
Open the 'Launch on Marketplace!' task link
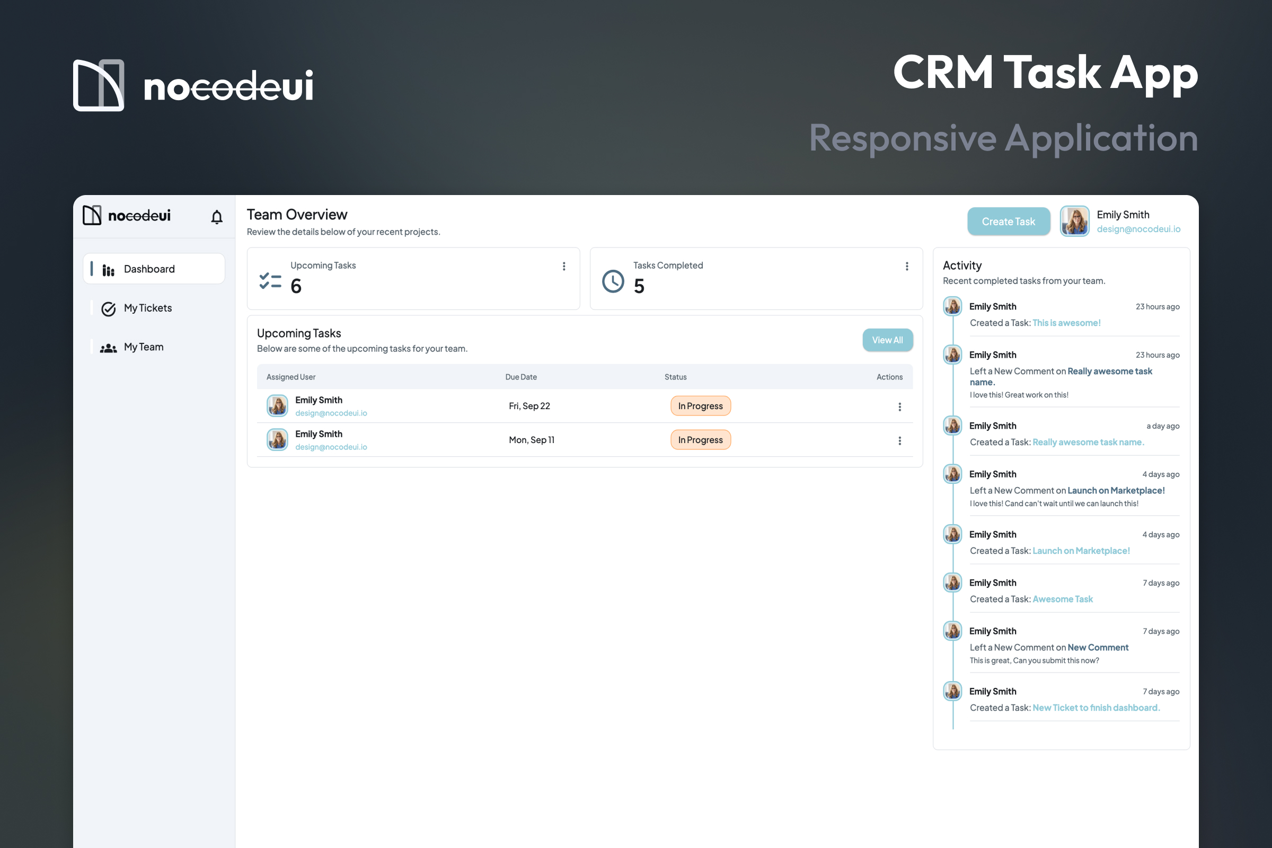pos(1081,551)
